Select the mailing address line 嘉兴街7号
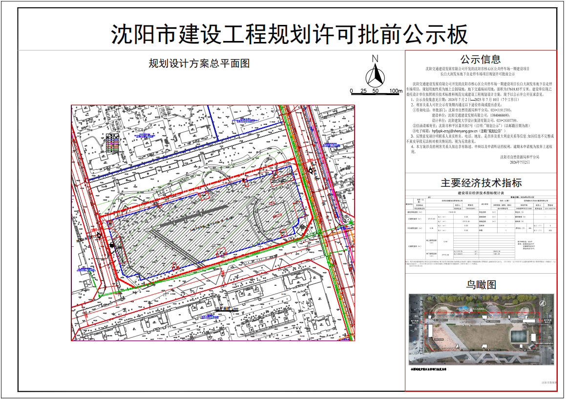 tap(471, 126)
